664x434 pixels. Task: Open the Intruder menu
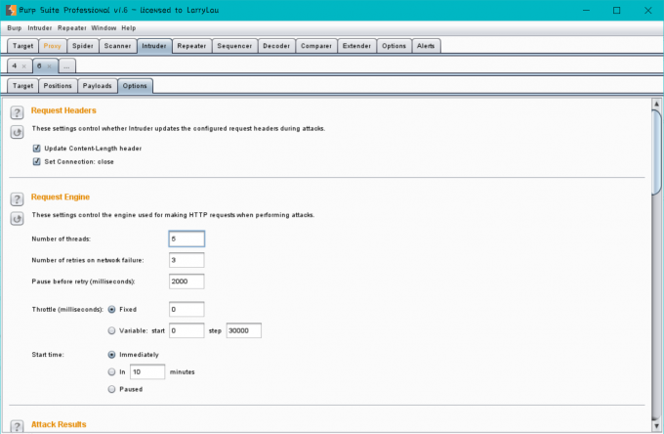(x=40, y=28)
